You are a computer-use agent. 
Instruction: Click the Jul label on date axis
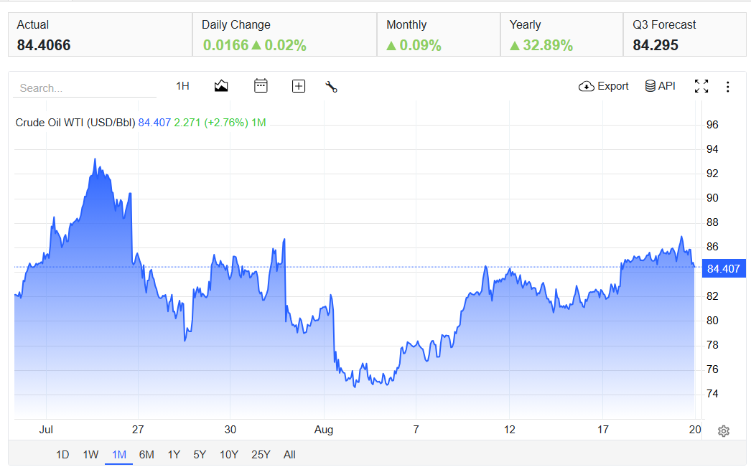point(46,430)
